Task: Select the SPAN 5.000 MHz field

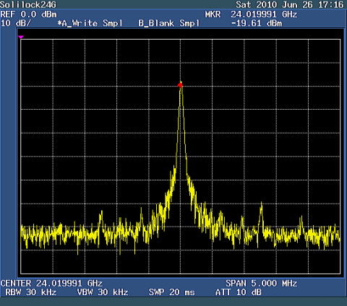Action: (261, 283)
